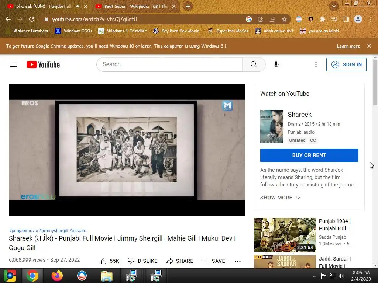Toggle the Chrome side panel icon
Image resolution: width=378 pixels, height=283 pixels.
click(x=346, y=19)
